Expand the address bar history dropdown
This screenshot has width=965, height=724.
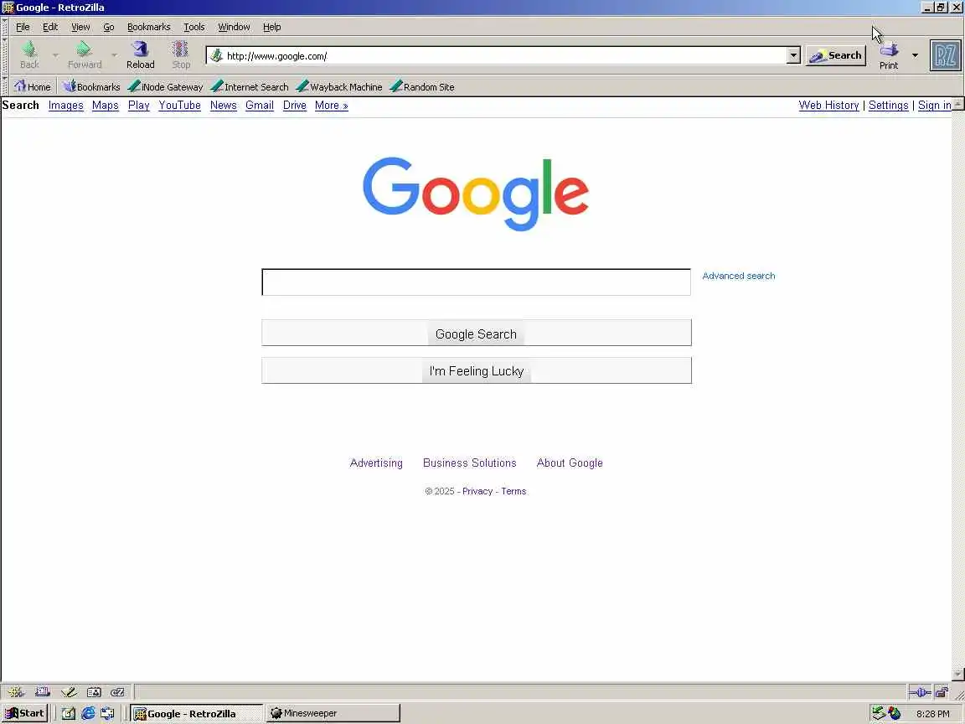tap(793, 55)
